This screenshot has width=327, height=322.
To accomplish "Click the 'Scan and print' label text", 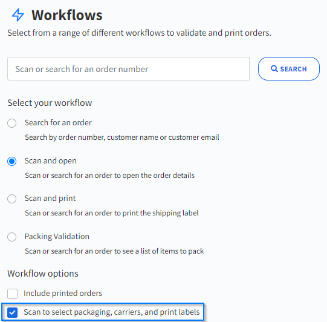I will [50, 199].
